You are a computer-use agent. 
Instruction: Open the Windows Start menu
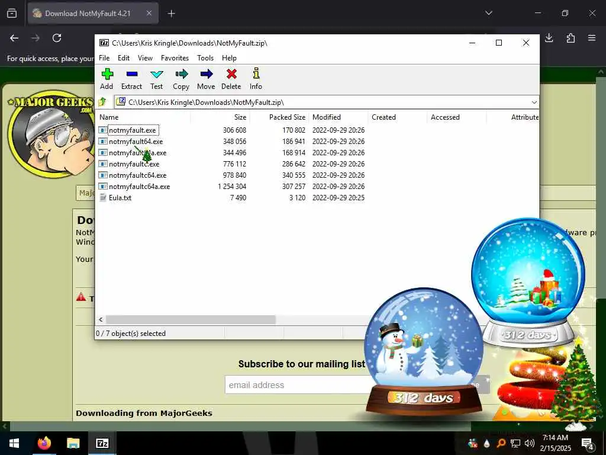coord(14,443)
